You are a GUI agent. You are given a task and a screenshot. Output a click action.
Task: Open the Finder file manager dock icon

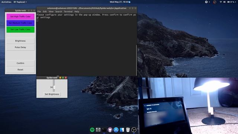pyautogui.click(x=122, y=130)
